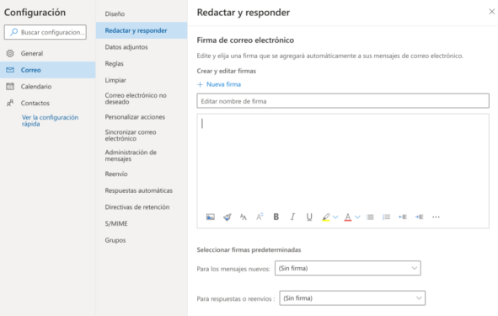Viewport: 498px width, 316px height.
Task: Open the Contactos settings category
Action: tap(48, 103)
